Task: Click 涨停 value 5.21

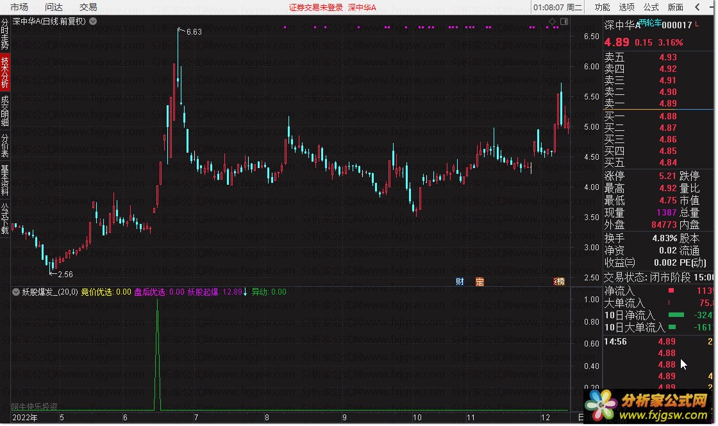Action: coord(667,176)
